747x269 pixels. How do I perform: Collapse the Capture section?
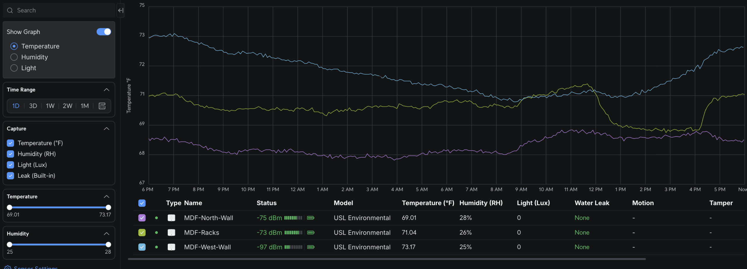pyautogui.click(x=107, y=129)
